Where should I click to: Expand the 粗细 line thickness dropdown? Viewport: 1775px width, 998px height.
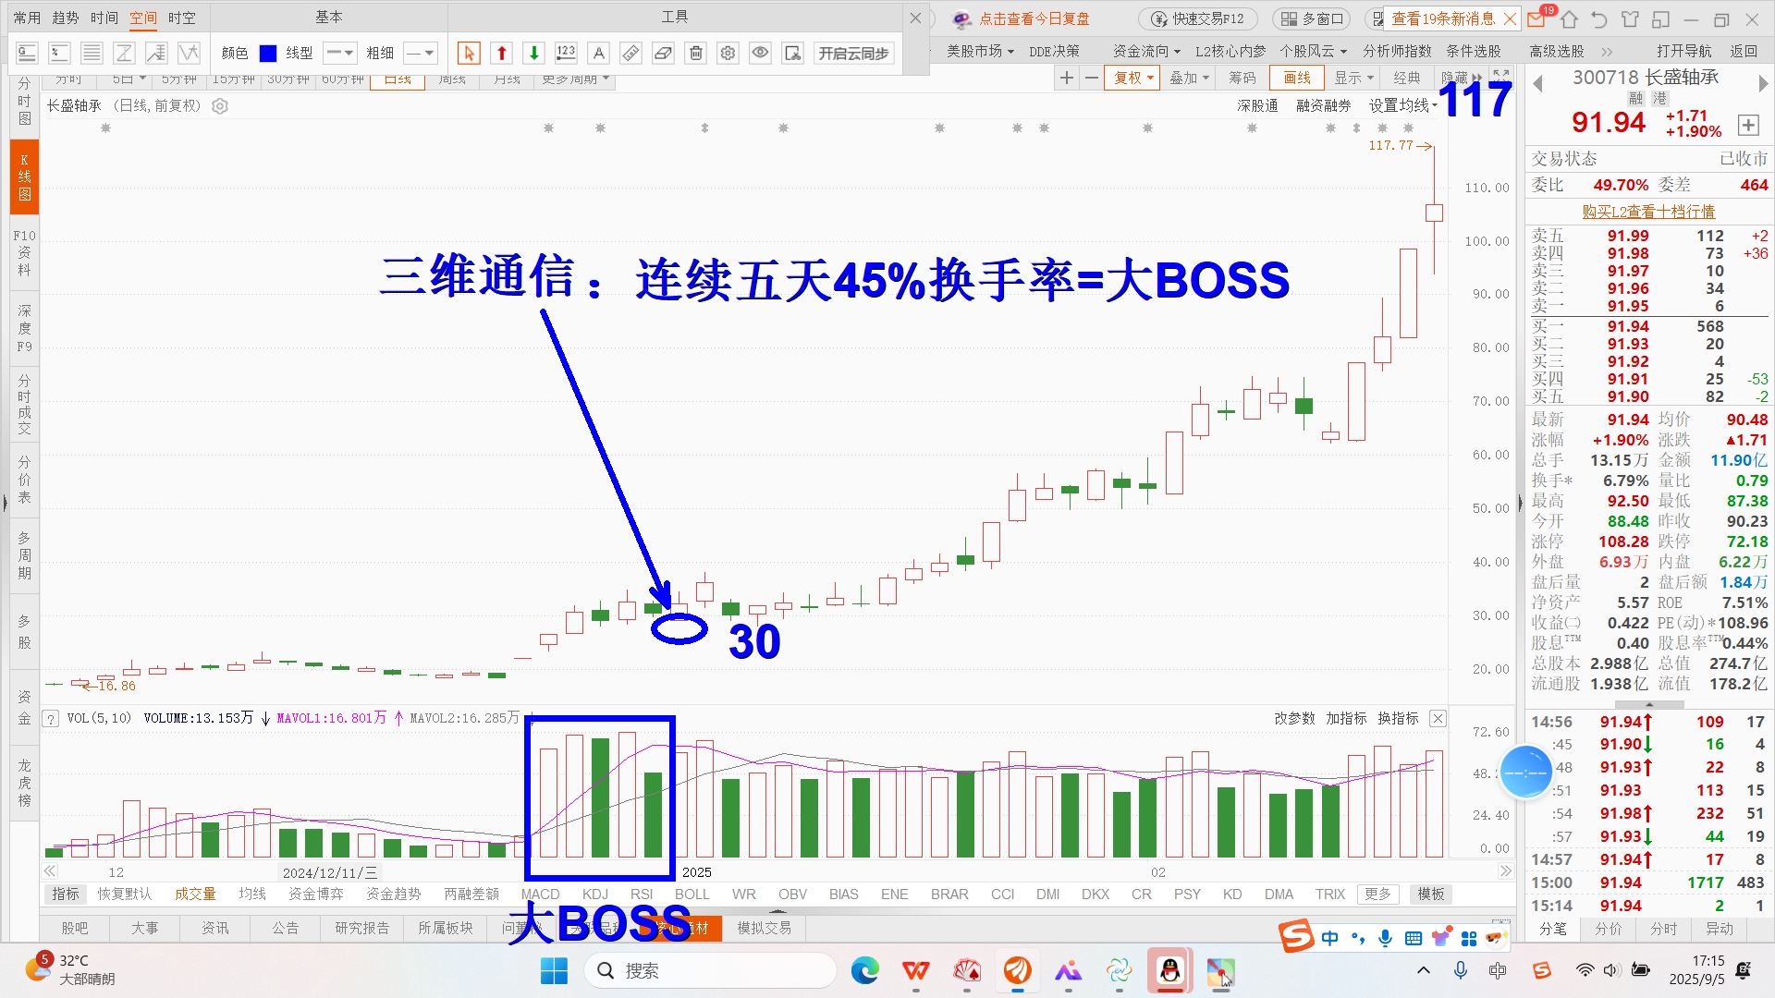[420, 54]
